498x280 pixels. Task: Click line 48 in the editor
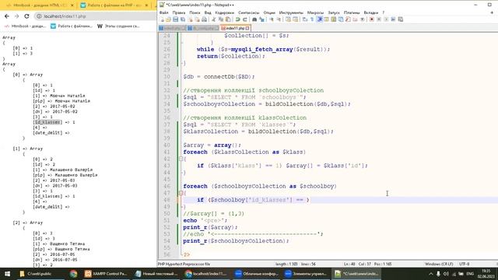pos(340,200)
